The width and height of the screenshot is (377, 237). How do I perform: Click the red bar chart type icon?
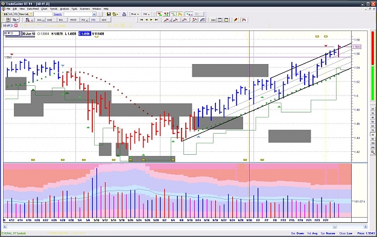click(244, 20)
